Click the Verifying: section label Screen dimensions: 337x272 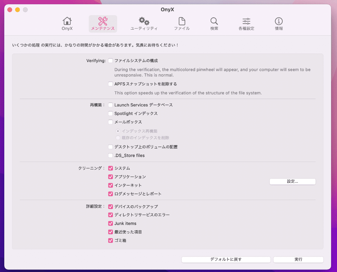coord(96,61)
